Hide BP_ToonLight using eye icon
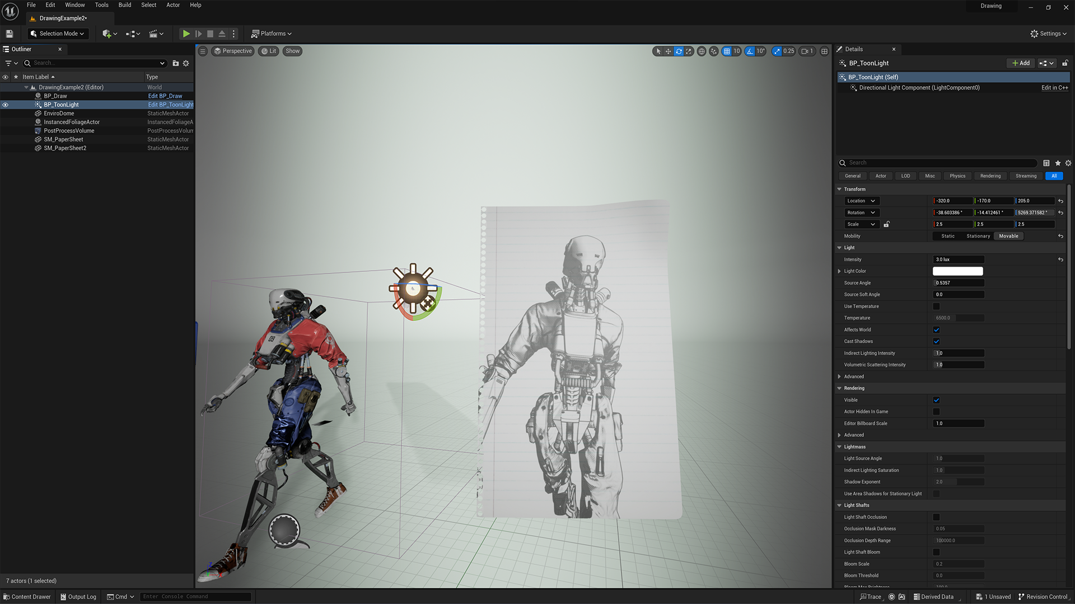The width and height of the screenshot is (1075, 604). (x=6, y=105)
